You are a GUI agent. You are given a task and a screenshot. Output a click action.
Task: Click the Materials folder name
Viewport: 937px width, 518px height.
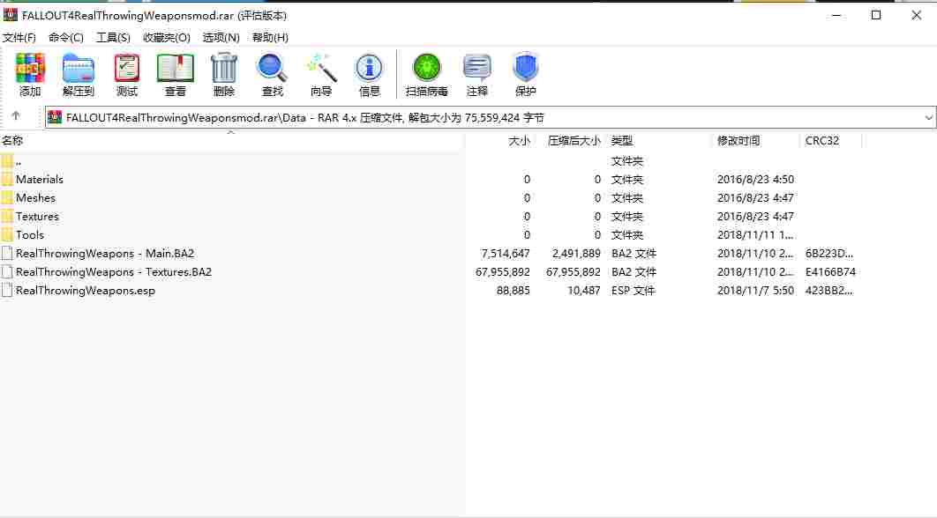[x=40, y=179]
